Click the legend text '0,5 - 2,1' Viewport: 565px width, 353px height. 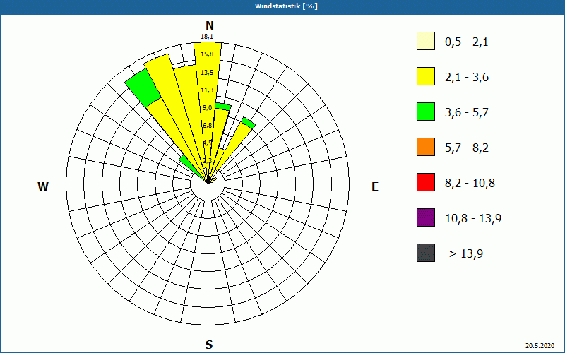466,42
